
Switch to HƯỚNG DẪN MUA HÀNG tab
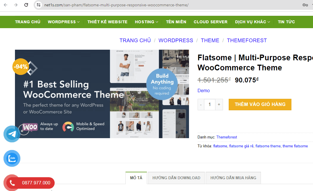pyautogui.click(x=233, y=178)
